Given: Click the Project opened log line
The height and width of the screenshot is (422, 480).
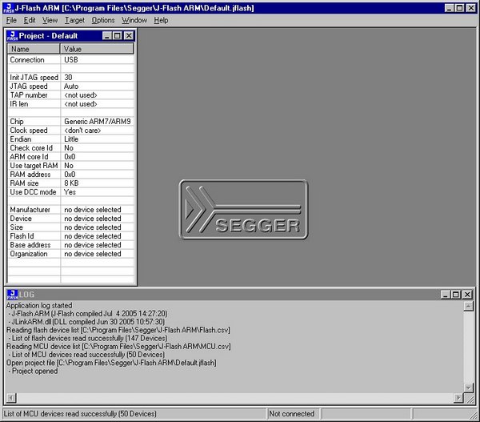Looking at the screenshot, I should click(34, 371).
